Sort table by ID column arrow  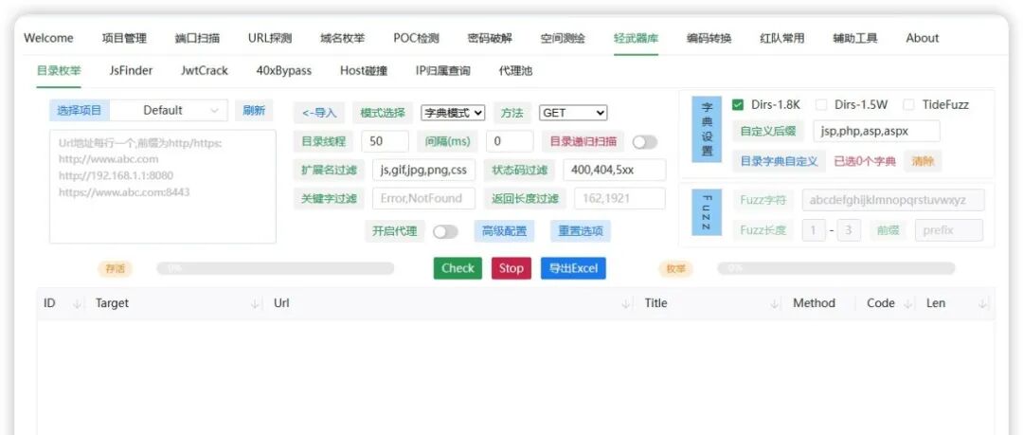point(78,303)
